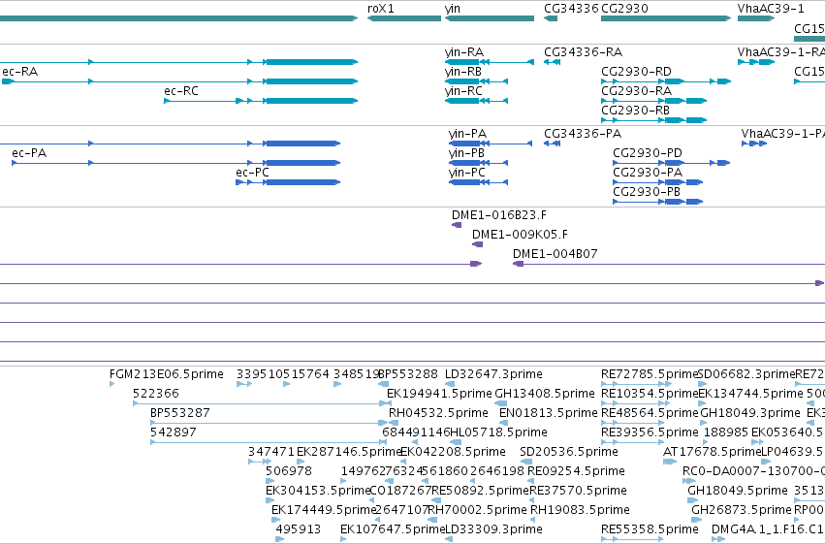This screenshot has width=825, height=544.
Task: Click the yin gene bar
Action: pos(490,18)
